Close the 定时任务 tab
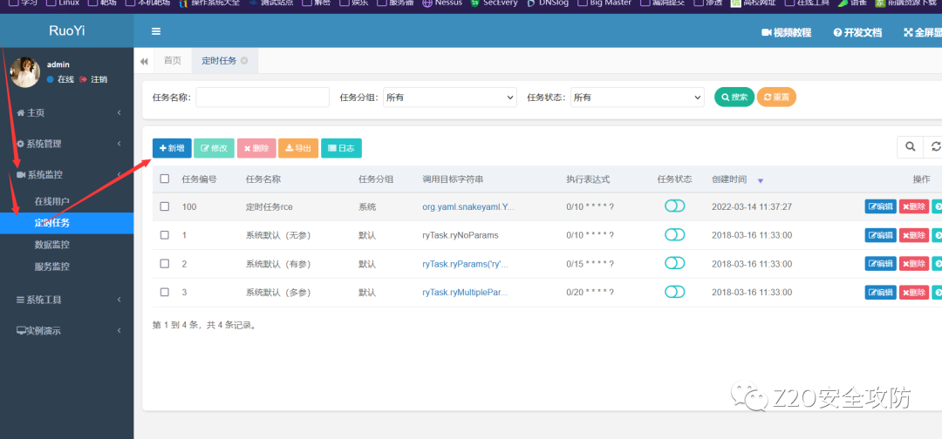942x439 pixels. coord(244,61)
